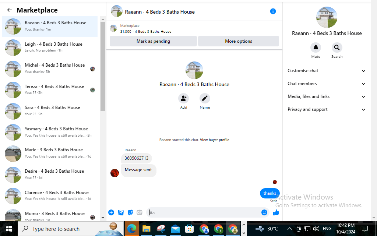Open Snipping Tool from taskbar
Screen dimensions: 377x236
pos(161,229)
